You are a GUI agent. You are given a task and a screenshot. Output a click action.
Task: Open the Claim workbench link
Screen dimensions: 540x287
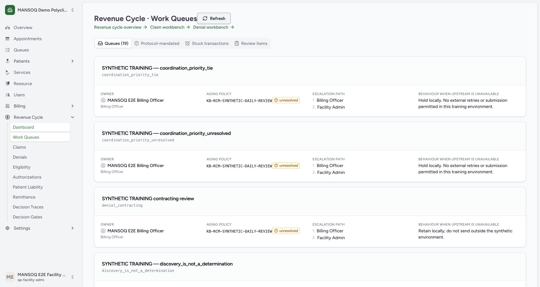170,27
